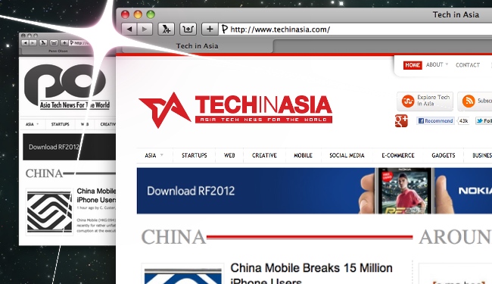This screenshot has width=492, height=284.
Task: Click the forward arrow in the Penn Olson window
Action: [33, 42]
